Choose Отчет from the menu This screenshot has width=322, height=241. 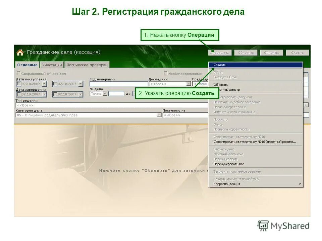(x=256, y=72)
